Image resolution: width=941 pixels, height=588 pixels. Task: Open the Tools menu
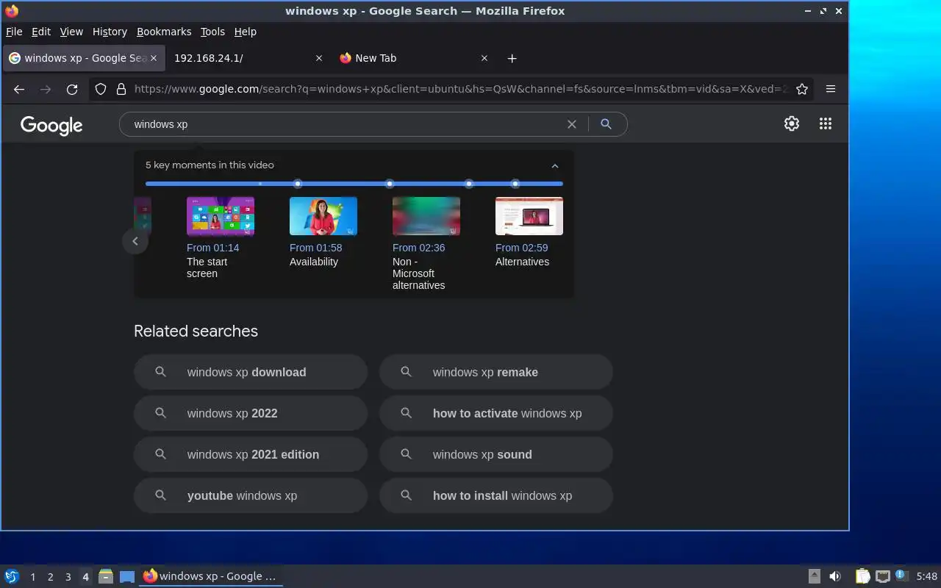212,32
